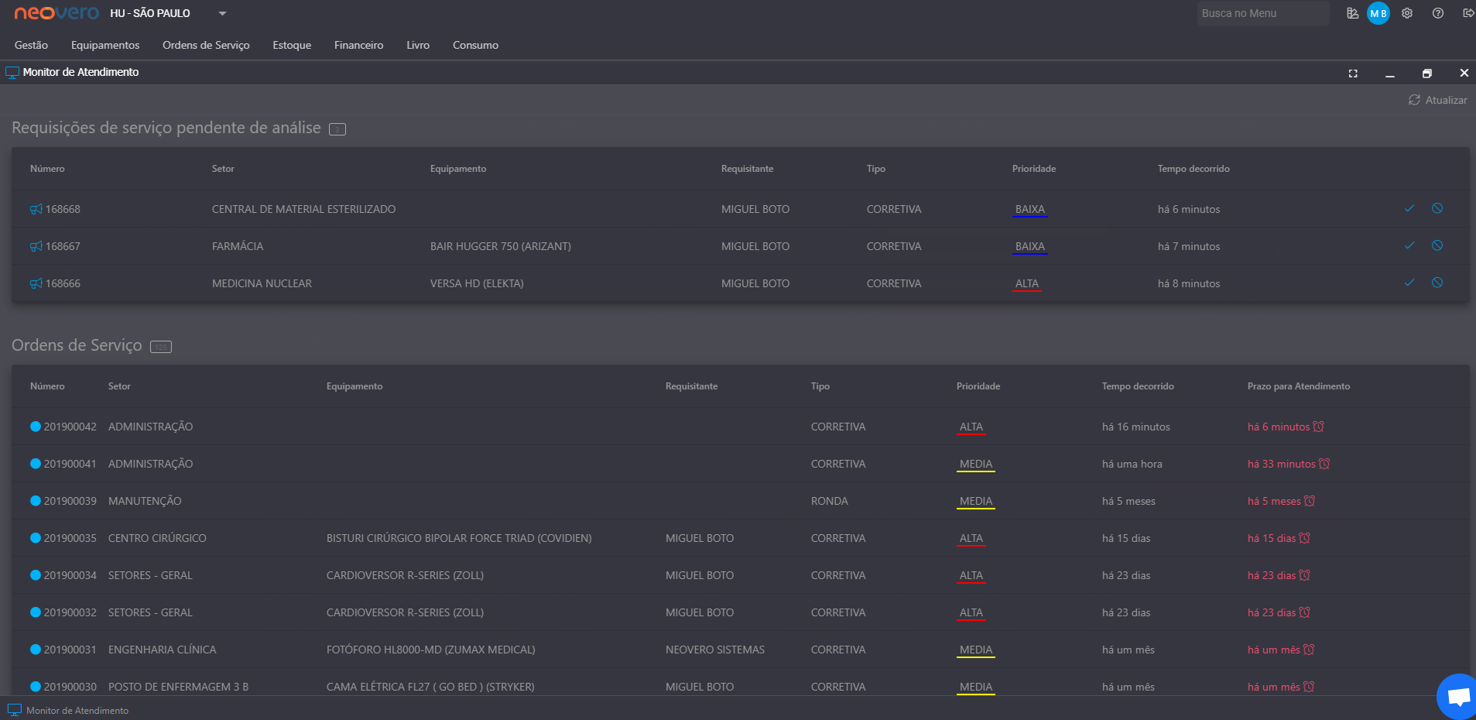
Task: Approve request 168666 with the checkmark
Action: coord(1409,283)
